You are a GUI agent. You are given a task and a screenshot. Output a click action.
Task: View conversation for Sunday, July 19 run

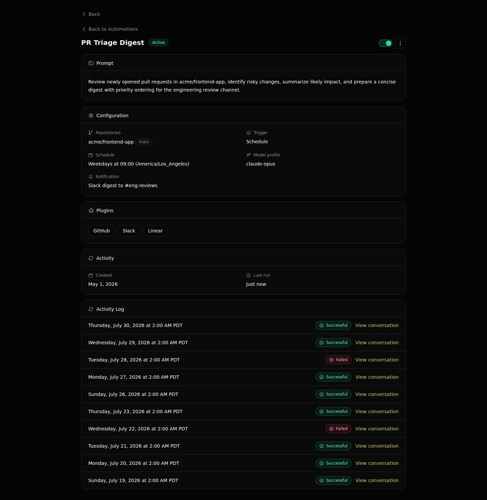pos(377,480)
